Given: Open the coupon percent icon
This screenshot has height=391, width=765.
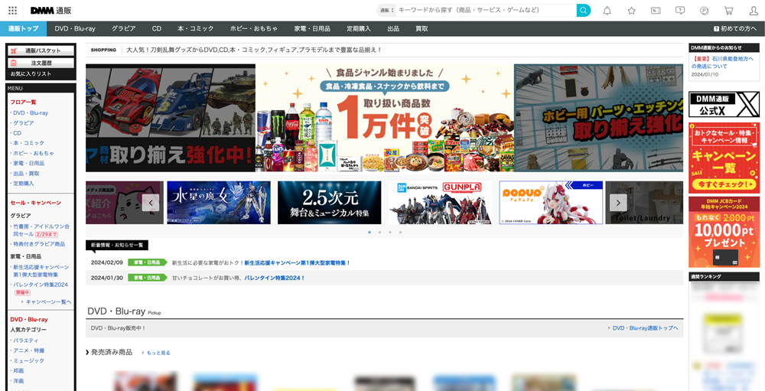Looking at the screenshot, I should pyautogui.click(x=656, y=11).
